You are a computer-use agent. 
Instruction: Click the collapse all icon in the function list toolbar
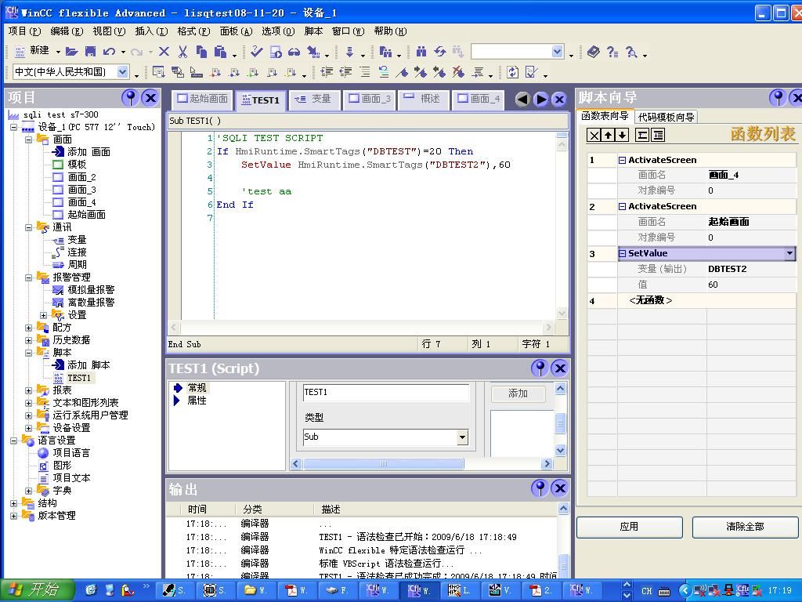[642, 135]
